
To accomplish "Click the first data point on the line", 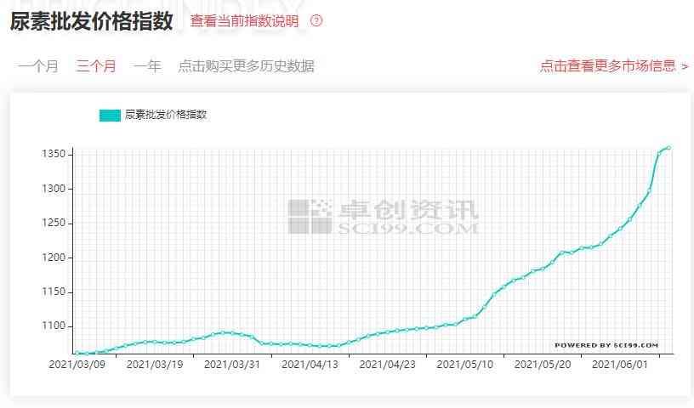I will (x=76, y=353).
